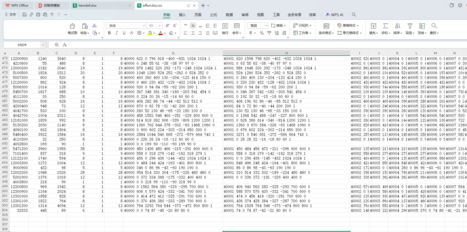Viewport: 467px width, 232px height.
Task: Decrease font size with A- icon
Action: click(x=175, y=26)
